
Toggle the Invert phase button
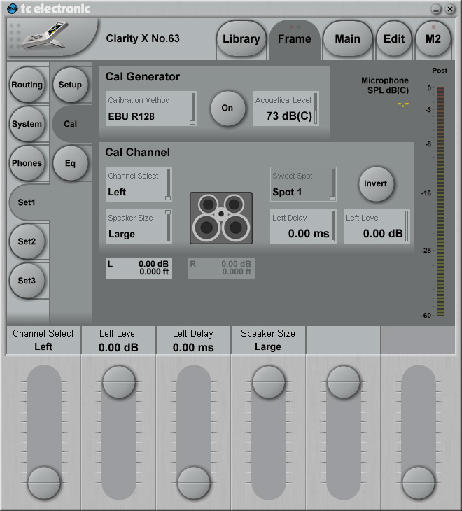(x=377, y=183)
